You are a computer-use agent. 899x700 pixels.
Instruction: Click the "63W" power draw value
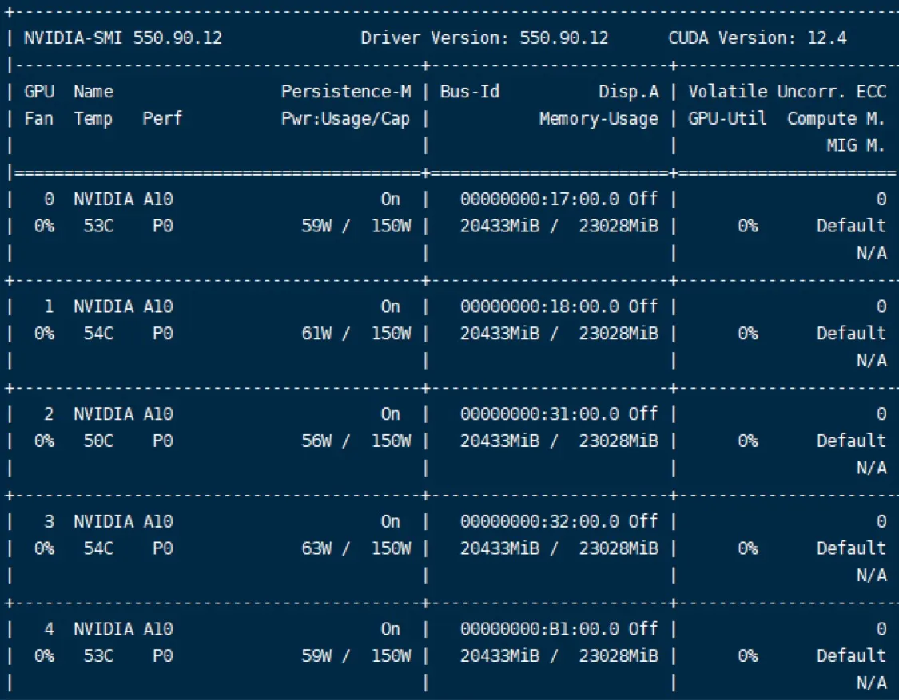[x=317, y=549]
